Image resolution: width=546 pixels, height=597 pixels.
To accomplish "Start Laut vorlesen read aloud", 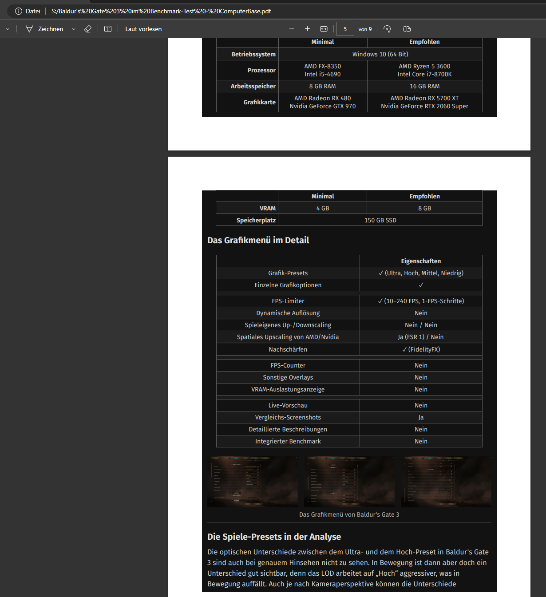I will coord(143,29).
